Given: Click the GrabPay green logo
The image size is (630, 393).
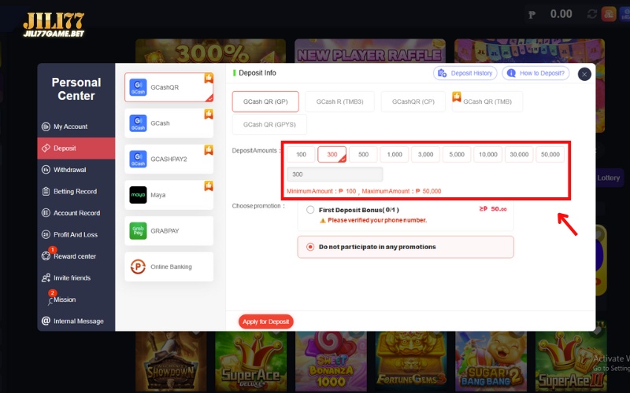Looking at the screenshot, I should [138, 231].
